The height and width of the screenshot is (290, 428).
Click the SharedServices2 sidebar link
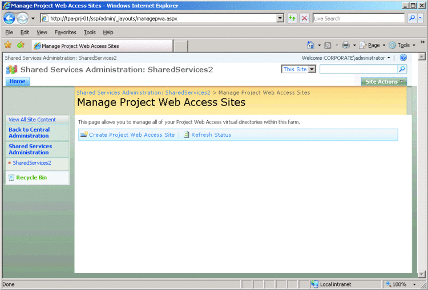(32, 163)
